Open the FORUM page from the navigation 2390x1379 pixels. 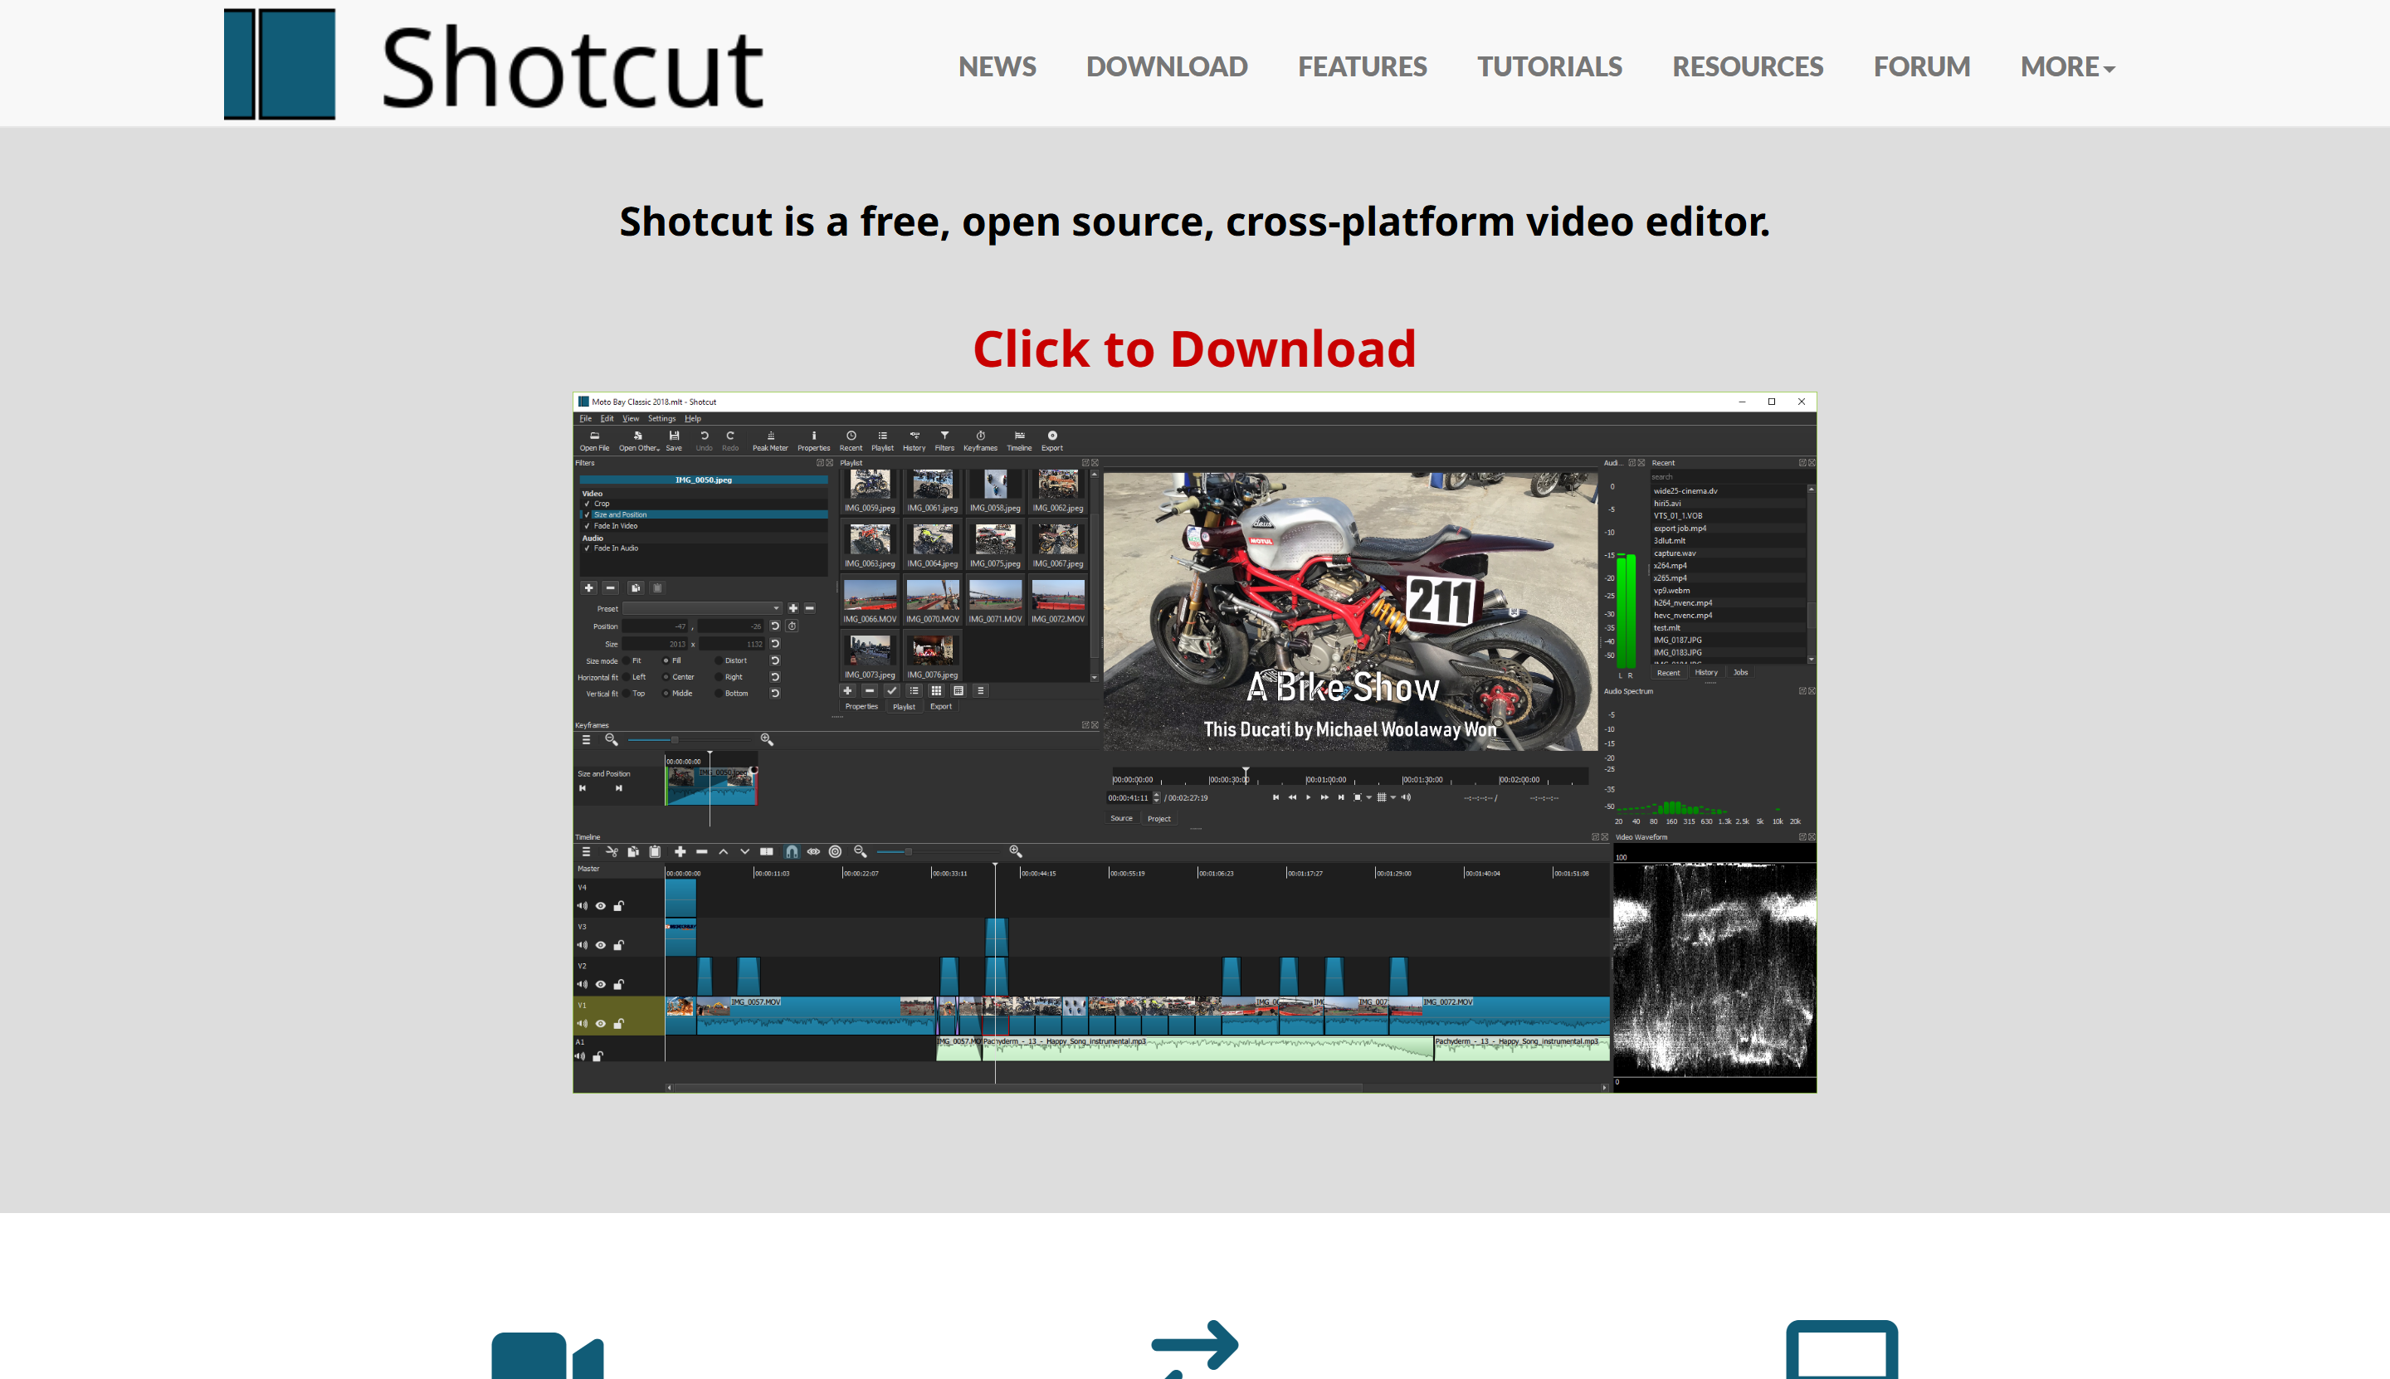[1921, 66]
